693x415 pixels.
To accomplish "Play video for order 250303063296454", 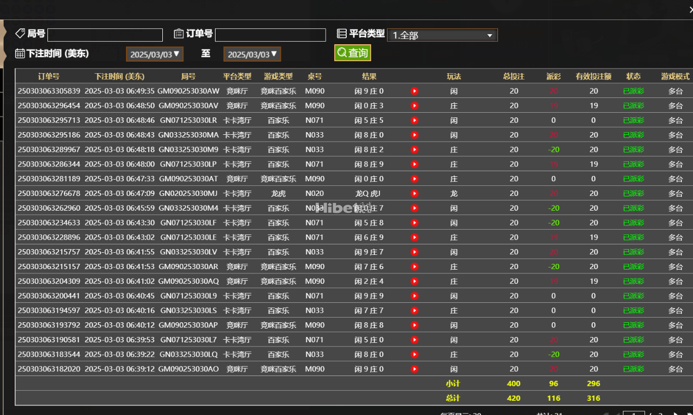I will click(x=415, y=106).
